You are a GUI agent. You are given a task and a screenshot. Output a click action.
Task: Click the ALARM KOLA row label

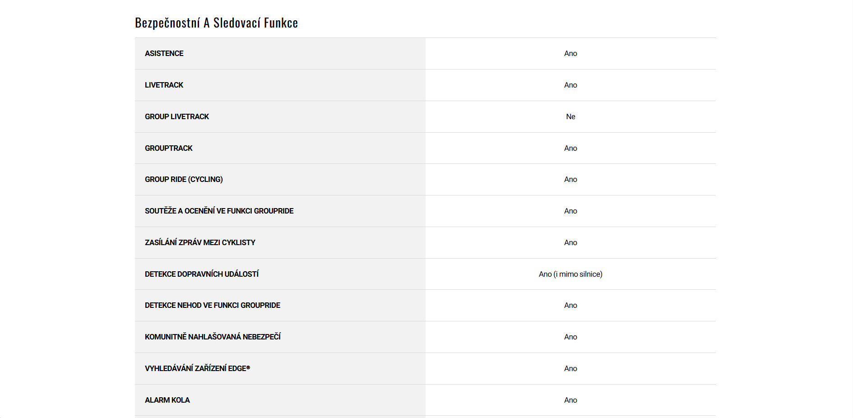tap(167, 400)
